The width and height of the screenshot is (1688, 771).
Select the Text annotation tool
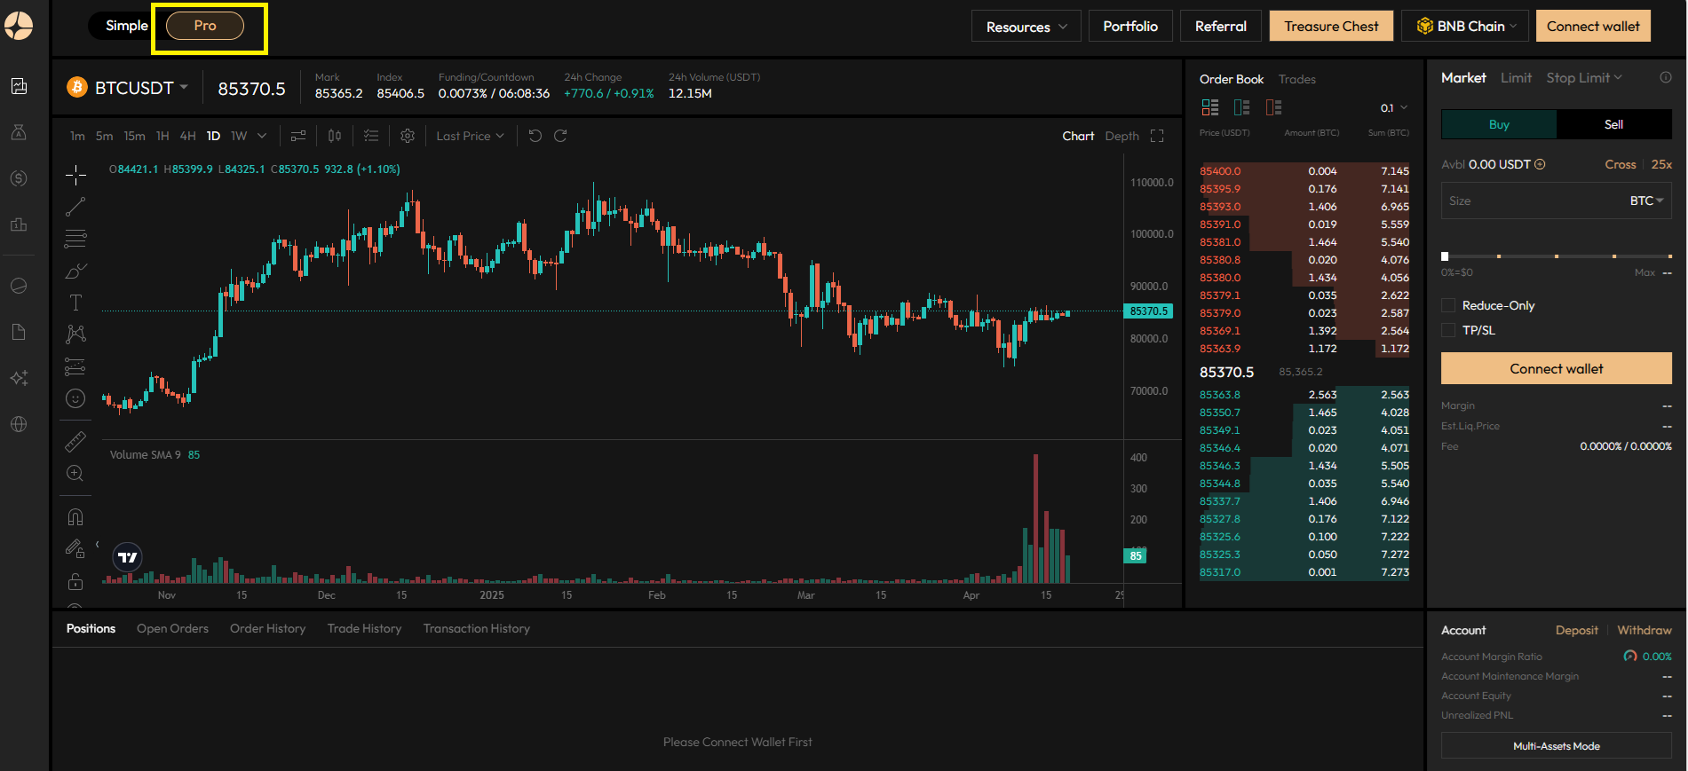75,303
